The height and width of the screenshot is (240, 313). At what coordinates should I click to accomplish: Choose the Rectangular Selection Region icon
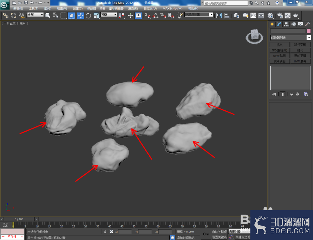click(64, 15)
